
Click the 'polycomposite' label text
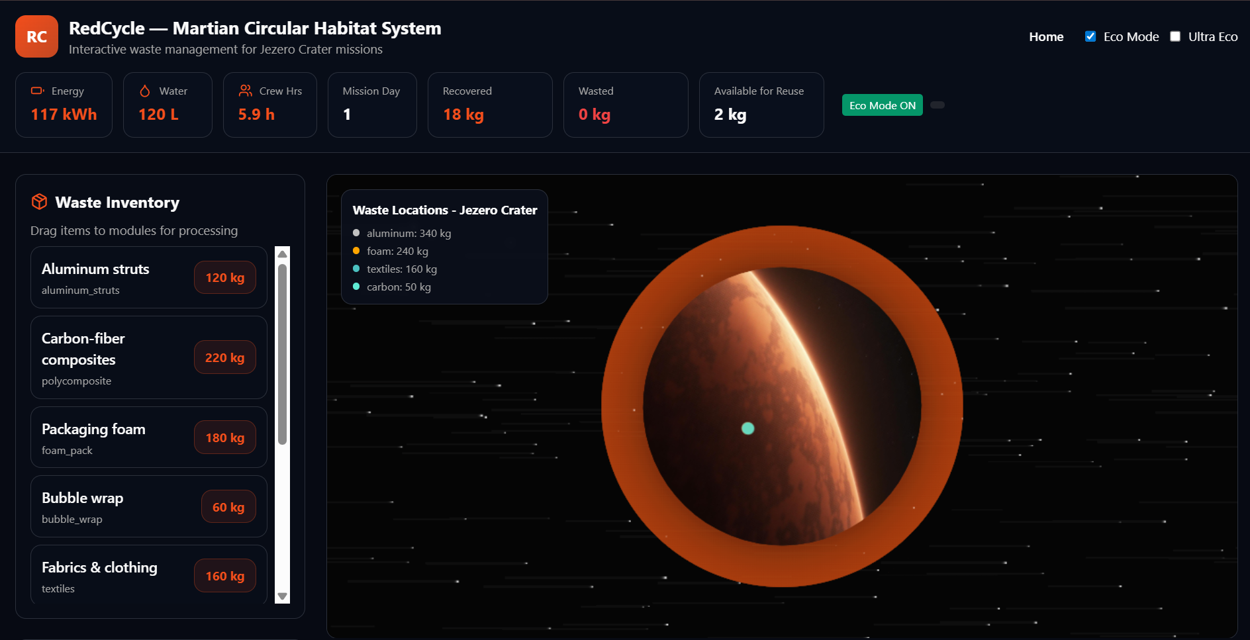76,381
